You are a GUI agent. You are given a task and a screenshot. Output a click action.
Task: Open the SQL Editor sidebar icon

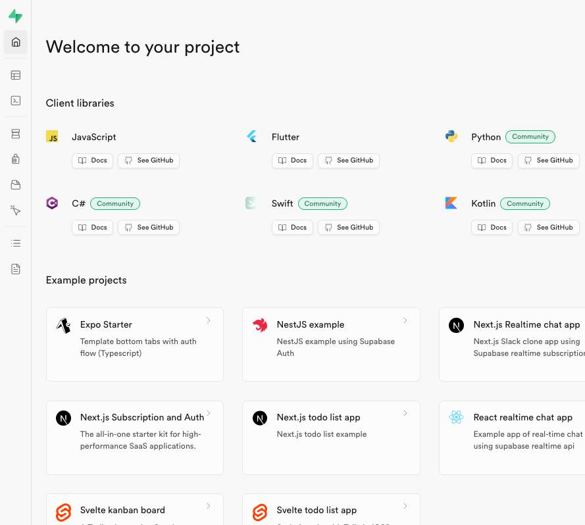(x=15, y=101)
